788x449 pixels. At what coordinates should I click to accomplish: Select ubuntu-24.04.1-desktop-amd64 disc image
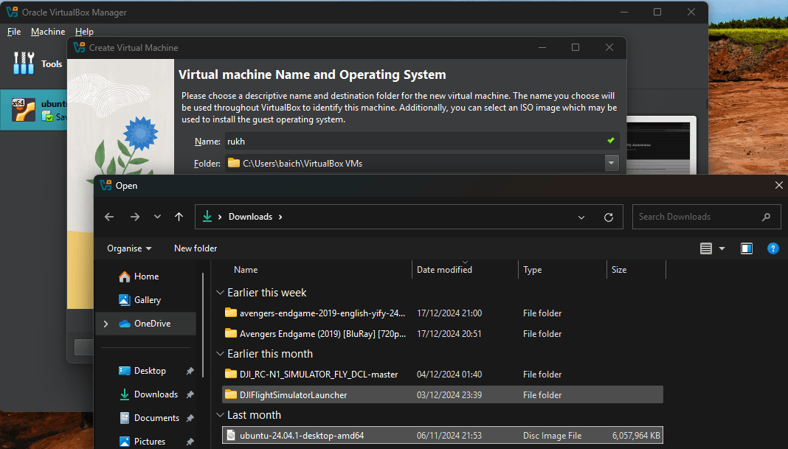click(442, 436)
